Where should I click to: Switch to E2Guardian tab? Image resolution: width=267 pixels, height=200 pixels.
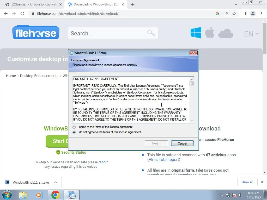coord(34,4)
